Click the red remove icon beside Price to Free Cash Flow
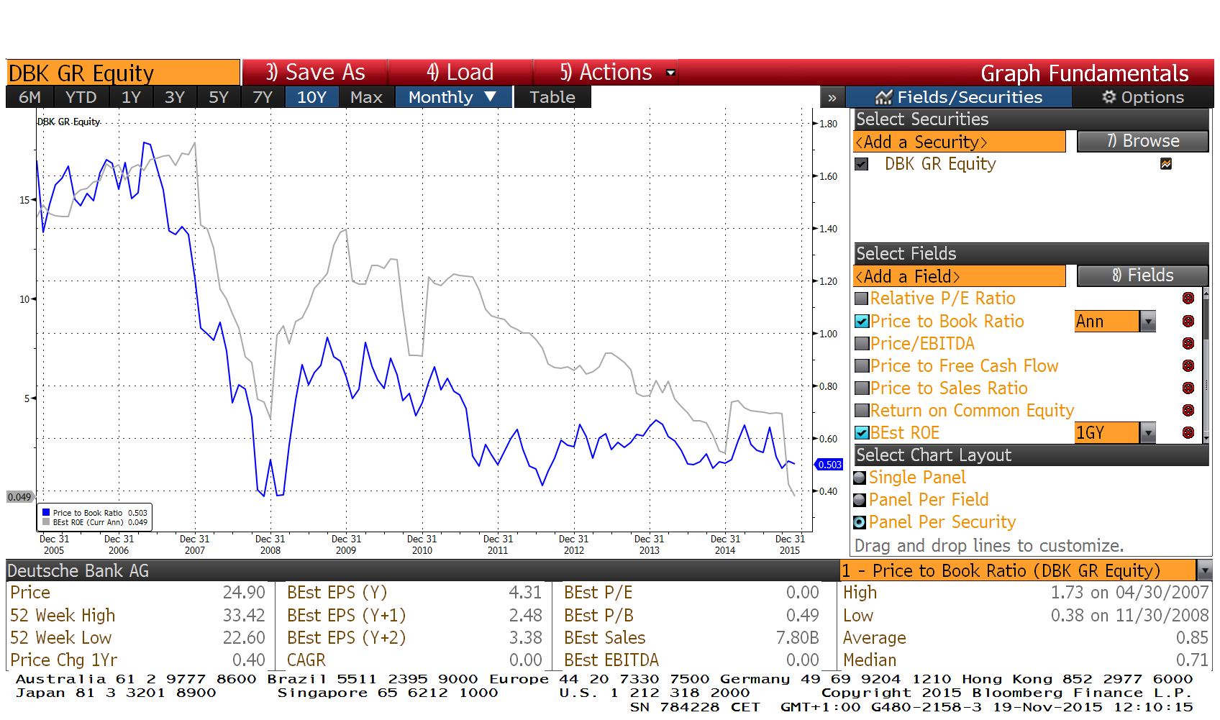 [x=1188, y=365]
